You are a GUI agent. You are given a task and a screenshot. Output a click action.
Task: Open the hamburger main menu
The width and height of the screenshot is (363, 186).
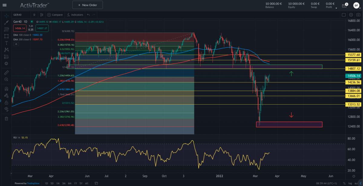pyautogui.click(x=5, y=5)
